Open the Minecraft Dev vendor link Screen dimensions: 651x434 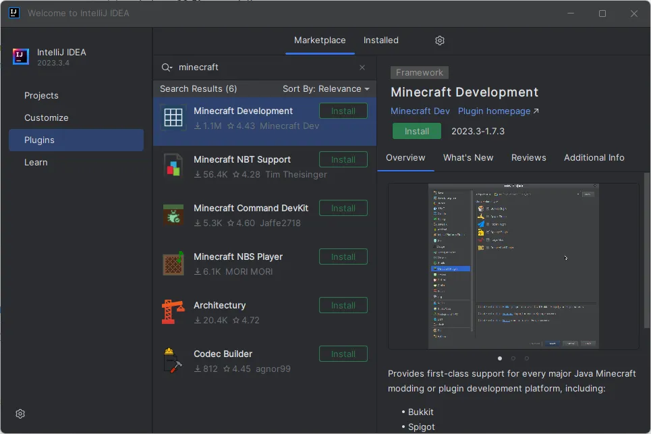pos(420,111)
